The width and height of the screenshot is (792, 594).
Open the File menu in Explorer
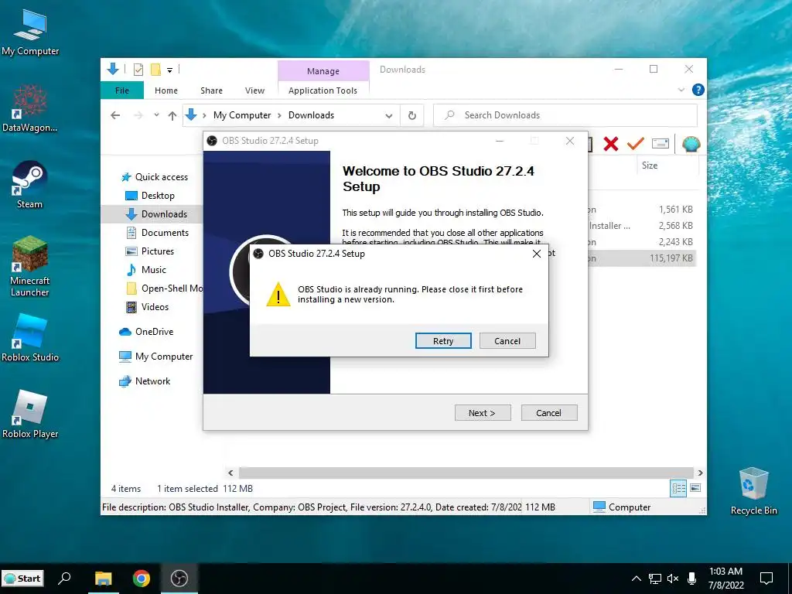tap(122, 90)
